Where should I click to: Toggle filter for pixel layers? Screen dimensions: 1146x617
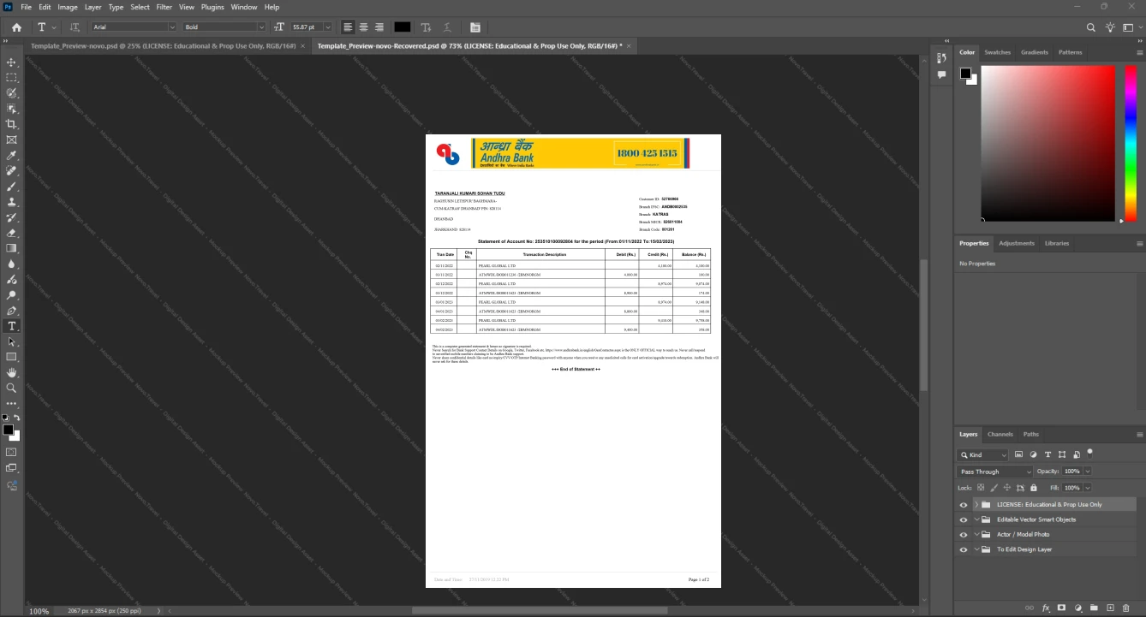coord(1019,454)
